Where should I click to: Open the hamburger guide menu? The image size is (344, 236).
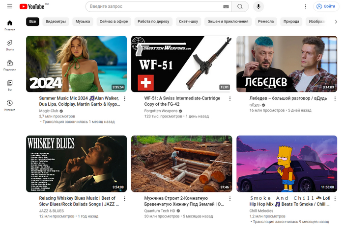(10, 6)
